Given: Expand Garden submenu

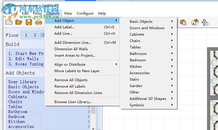Looking at the screenshot, I should tap(148, 86).
